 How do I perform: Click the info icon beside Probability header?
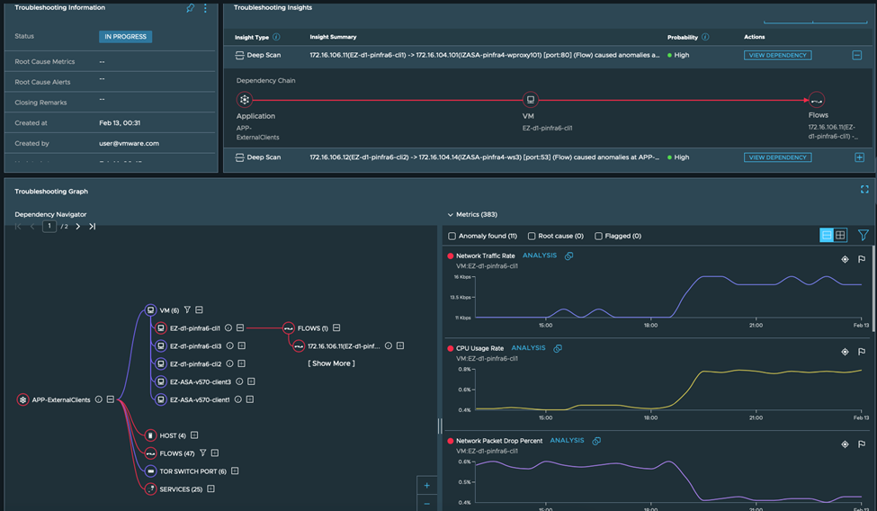705,38
